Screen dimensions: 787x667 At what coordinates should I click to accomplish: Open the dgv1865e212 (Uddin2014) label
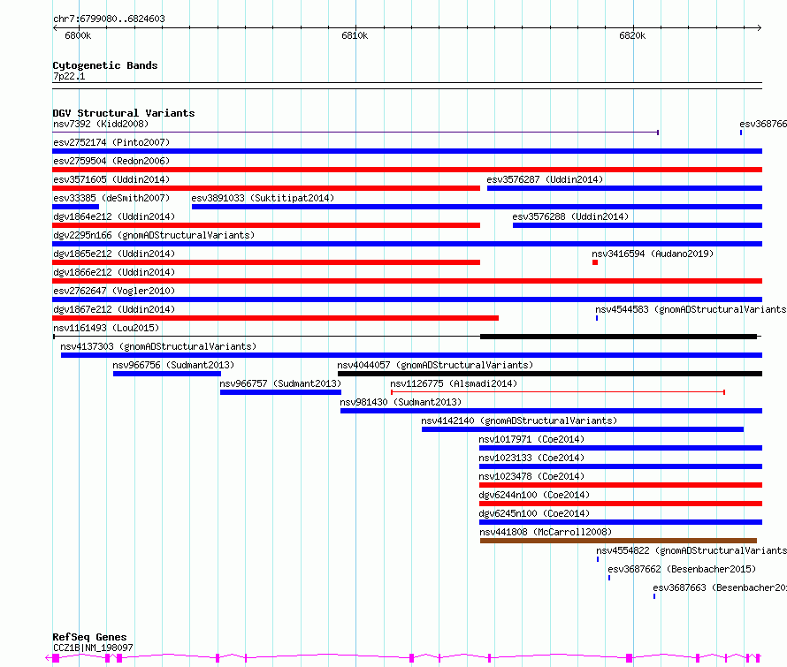click(x=114, y=254)
